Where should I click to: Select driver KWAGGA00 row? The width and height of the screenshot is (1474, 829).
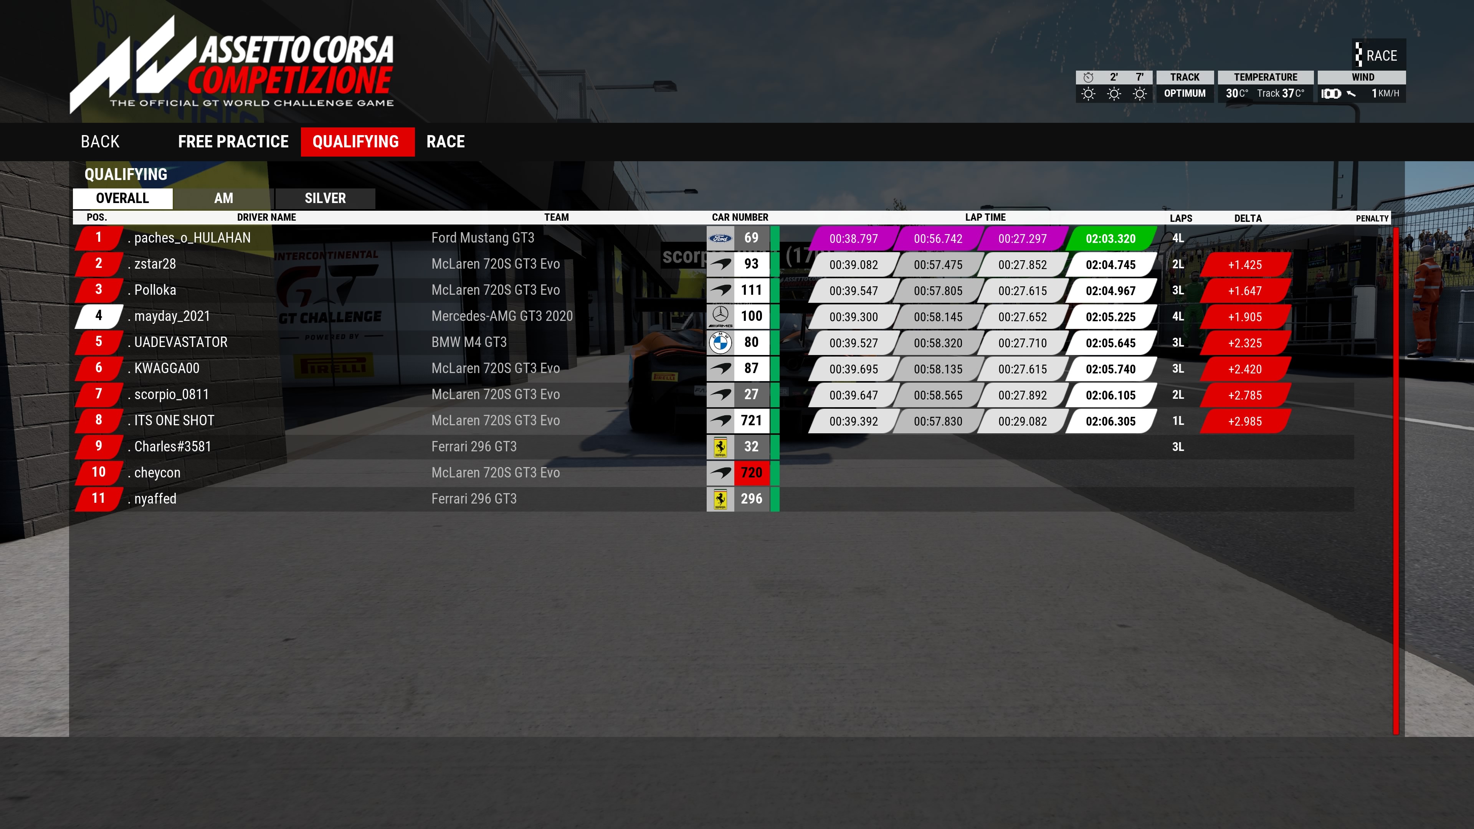pyautogui.click(x=713, y=369)
